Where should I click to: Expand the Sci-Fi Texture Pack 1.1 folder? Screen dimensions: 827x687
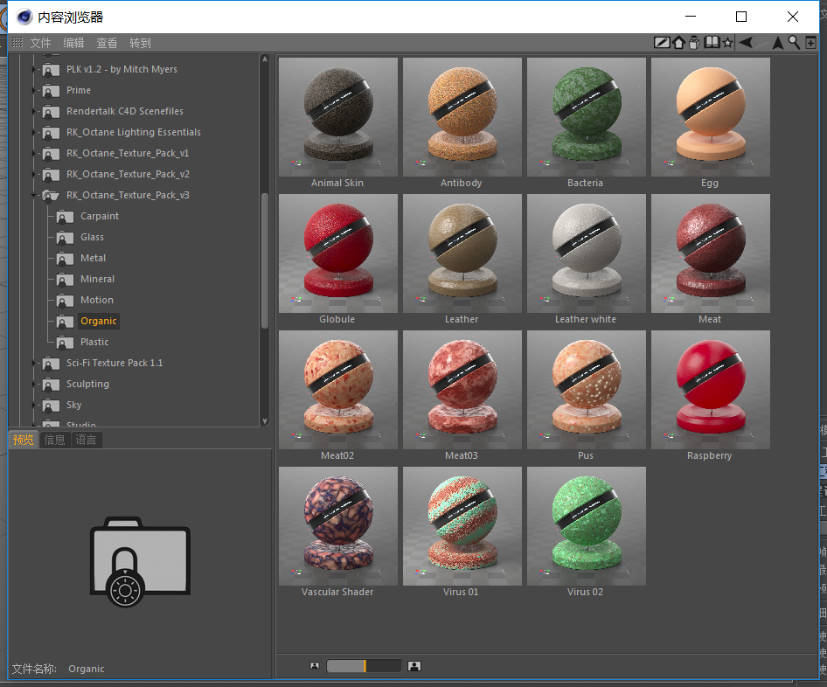point(34,363)
